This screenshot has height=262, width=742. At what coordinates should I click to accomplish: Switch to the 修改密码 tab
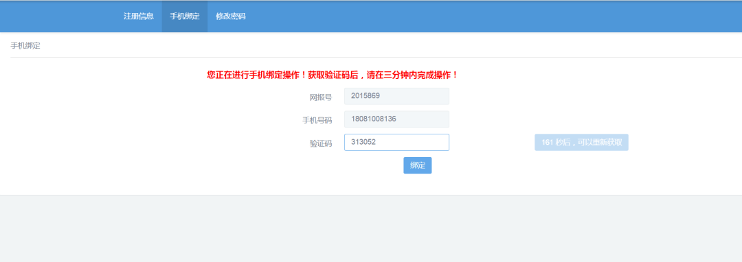pyautogui.click(x=230, y=16)
